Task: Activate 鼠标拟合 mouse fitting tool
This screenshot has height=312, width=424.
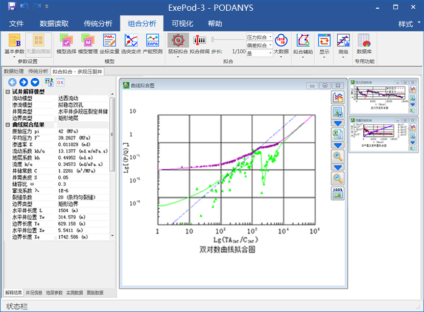Action: click(178, 43)
